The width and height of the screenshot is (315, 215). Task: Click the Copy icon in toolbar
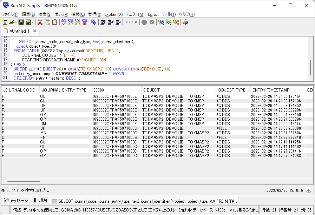47,22
